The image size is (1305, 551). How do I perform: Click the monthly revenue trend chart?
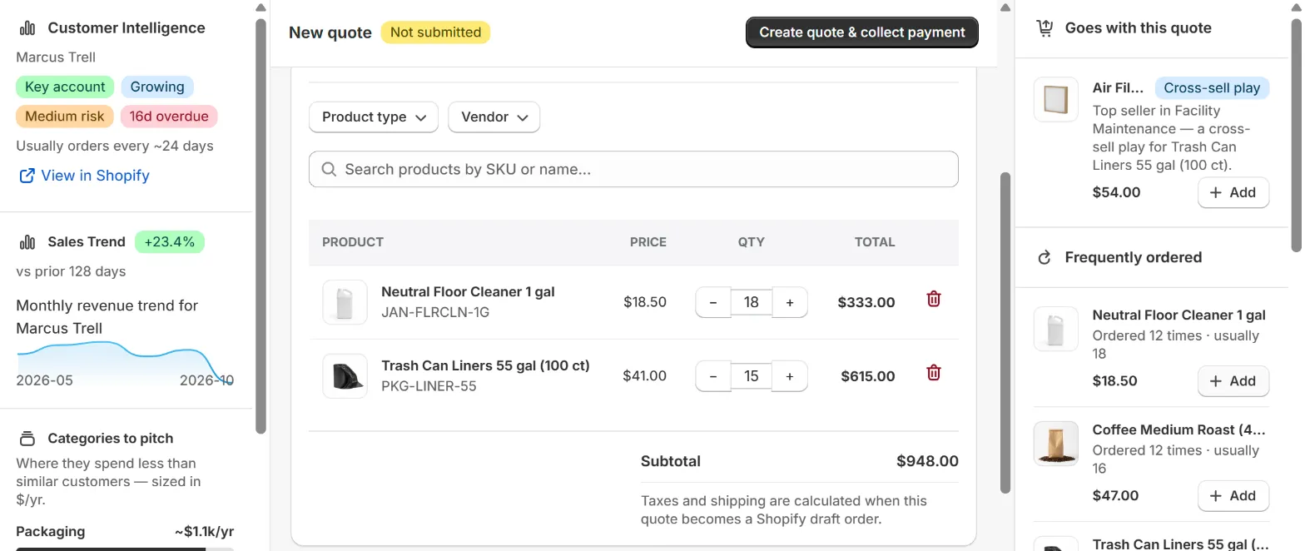[x=125, y=362]
